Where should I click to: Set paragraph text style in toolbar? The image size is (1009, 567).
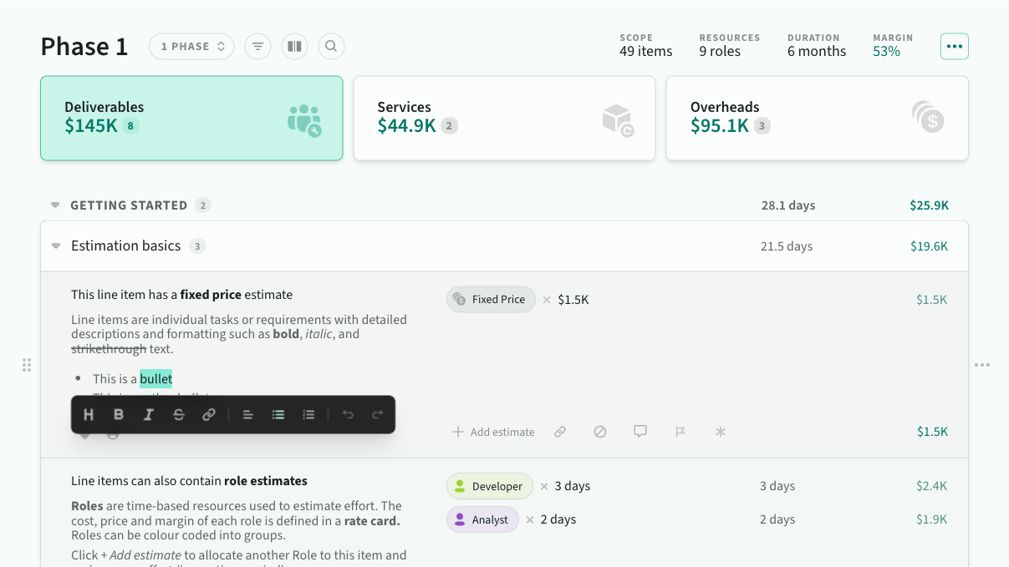click(x=248, y=414)
